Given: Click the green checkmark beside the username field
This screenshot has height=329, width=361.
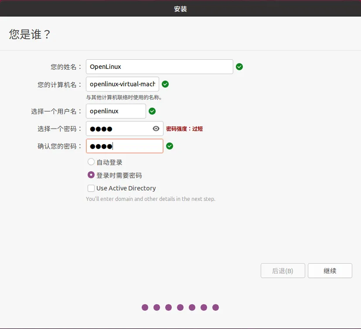Looking at the screenshot, I should point(152,111).
